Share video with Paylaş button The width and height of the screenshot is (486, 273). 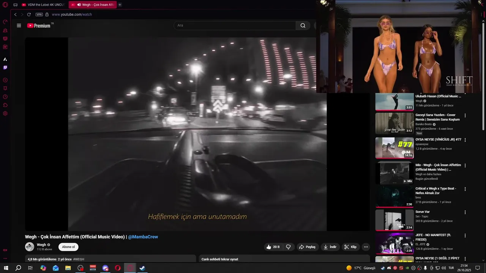pyautogui.click(x=307, y=247)
